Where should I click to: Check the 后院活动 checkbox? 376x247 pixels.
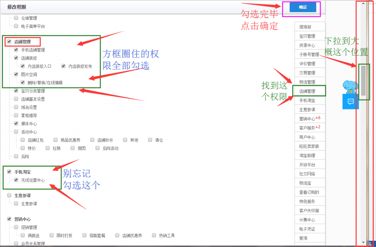tap(98, 148)
